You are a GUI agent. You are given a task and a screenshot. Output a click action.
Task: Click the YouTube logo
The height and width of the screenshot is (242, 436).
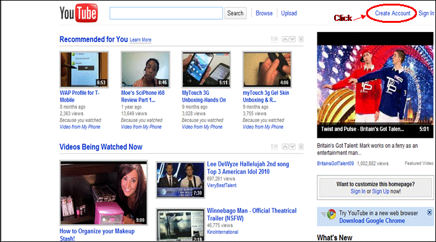[78, 13]
